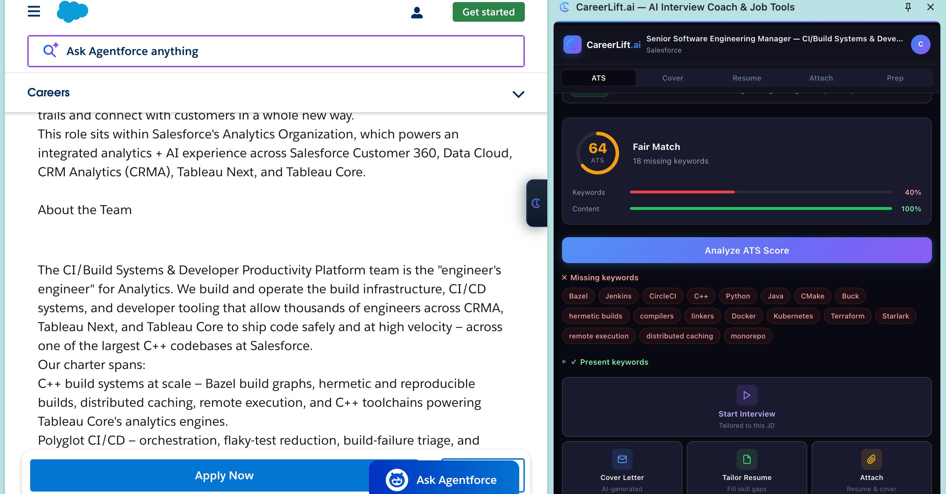Expand the Careers dropdown chevron
The image size is (946, 494).
click(x=518, y=94)
